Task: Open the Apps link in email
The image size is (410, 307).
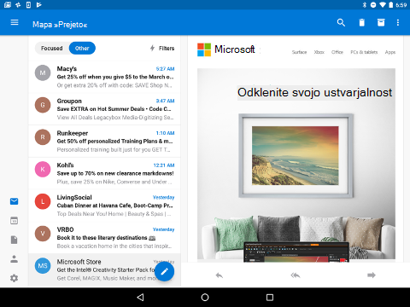Action: click(390, 52)
